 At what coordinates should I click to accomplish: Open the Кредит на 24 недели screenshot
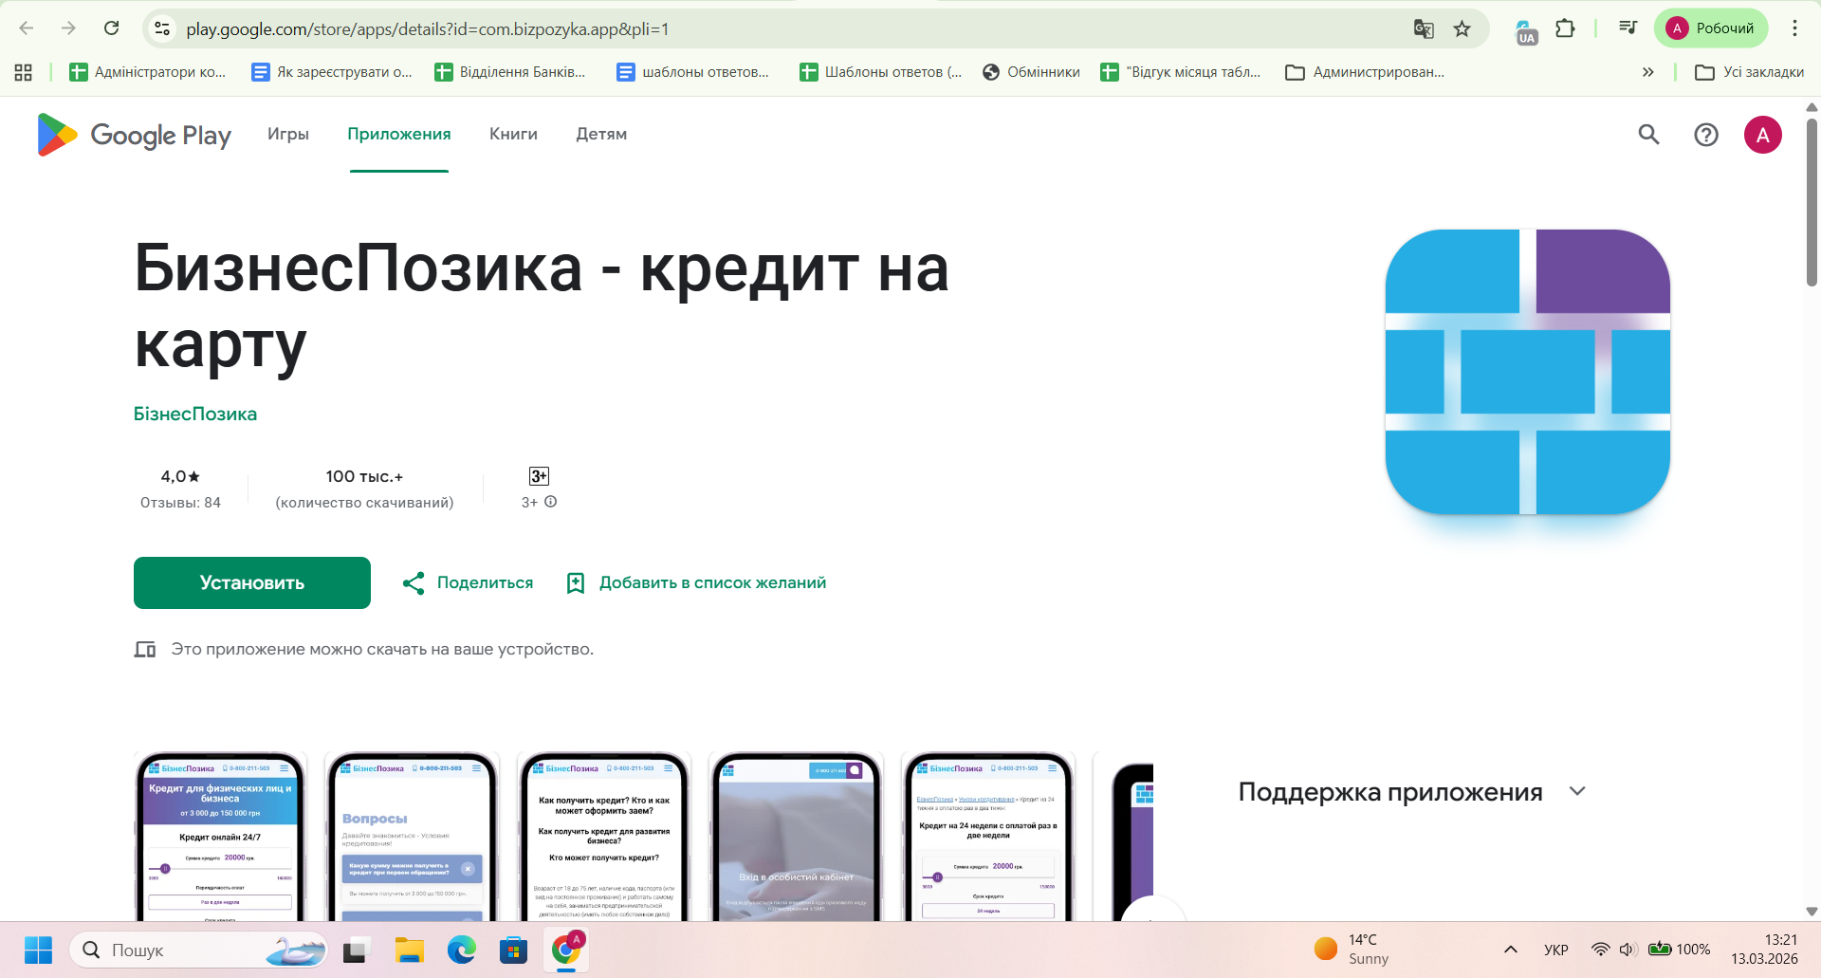click(x=988, y=837)
